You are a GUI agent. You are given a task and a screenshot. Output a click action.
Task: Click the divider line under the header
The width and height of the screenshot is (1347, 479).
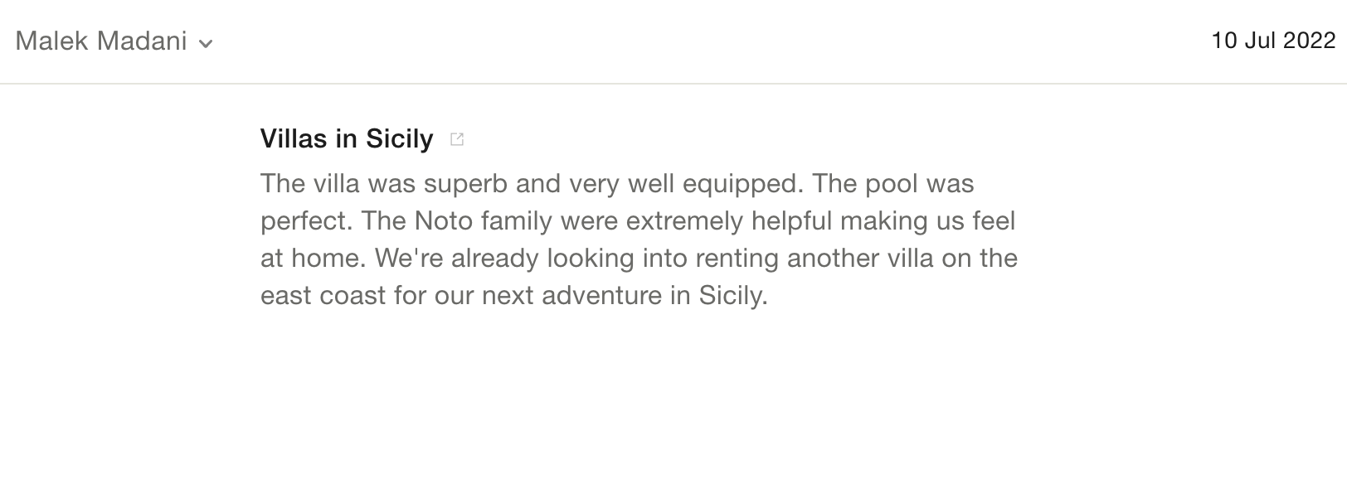(673, 83)
